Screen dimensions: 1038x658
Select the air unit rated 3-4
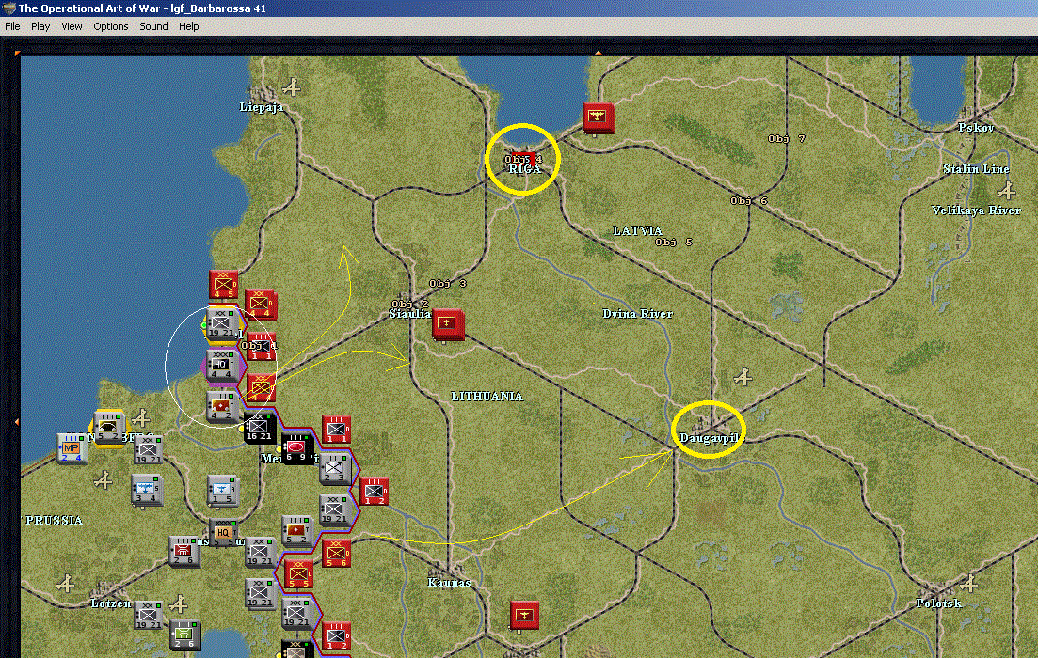tap(146, 490)
